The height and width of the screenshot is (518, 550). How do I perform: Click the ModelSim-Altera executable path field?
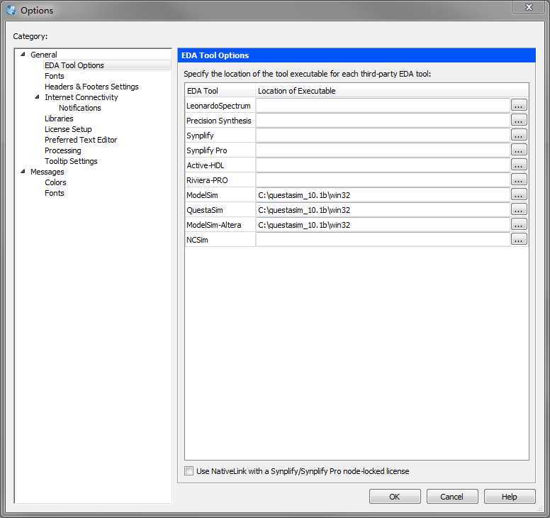click(383, 225)
